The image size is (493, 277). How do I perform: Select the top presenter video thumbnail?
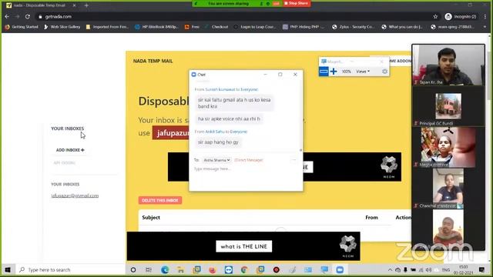[x=448, y=65]
